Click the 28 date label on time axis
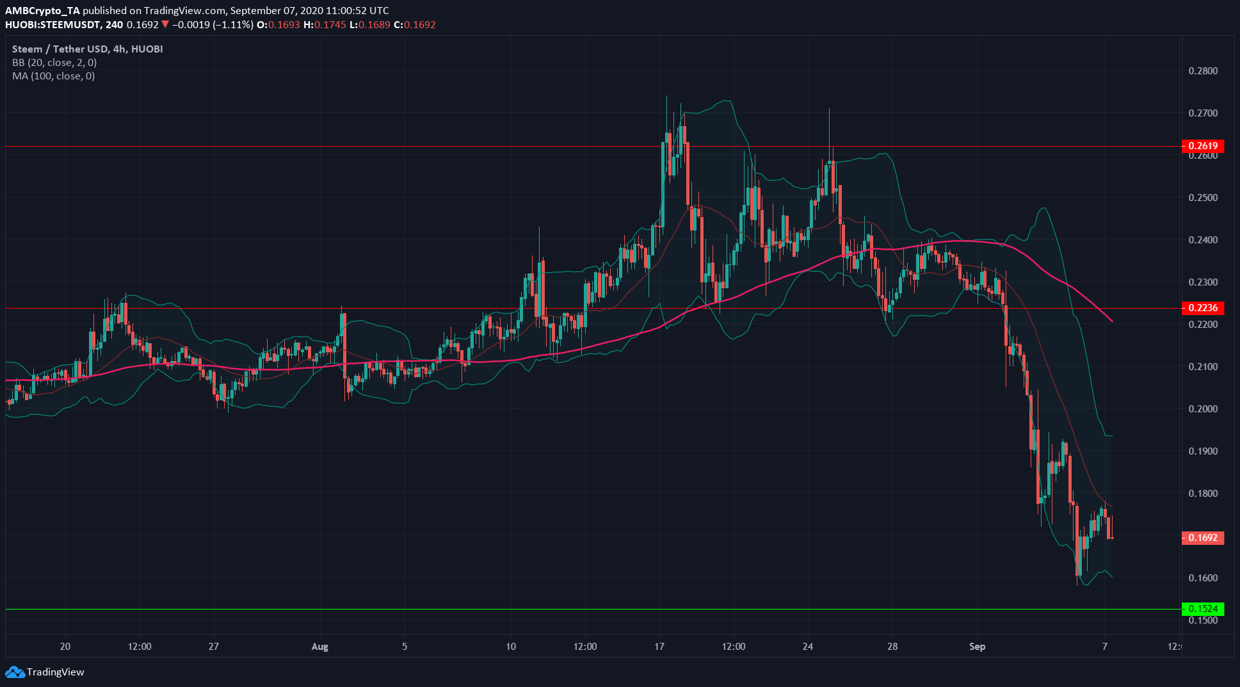1240x687 pixels. coord(892,647)
